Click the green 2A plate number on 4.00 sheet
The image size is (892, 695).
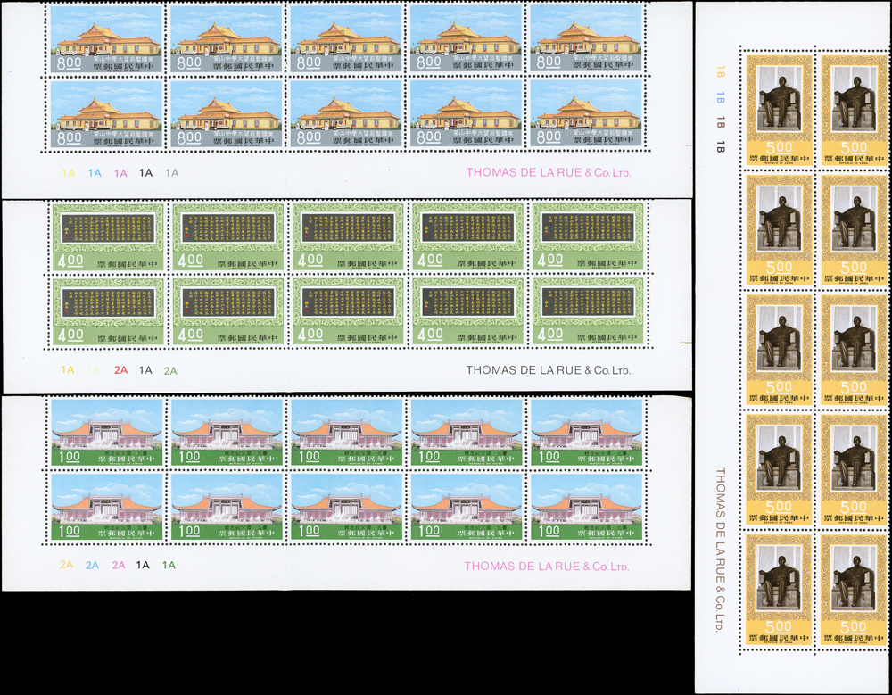[x=170, y=370]
